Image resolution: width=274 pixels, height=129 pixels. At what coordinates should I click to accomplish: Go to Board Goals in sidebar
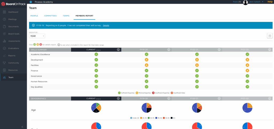13,34
